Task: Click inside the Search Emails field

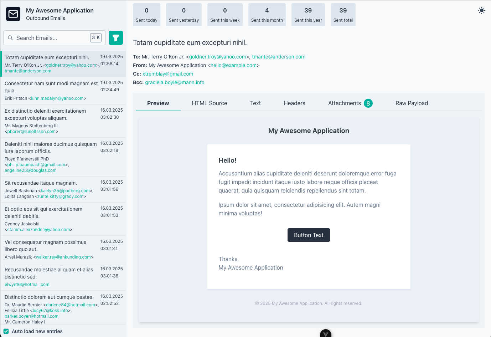Action: pyautogui.click(x=50, y=37)
